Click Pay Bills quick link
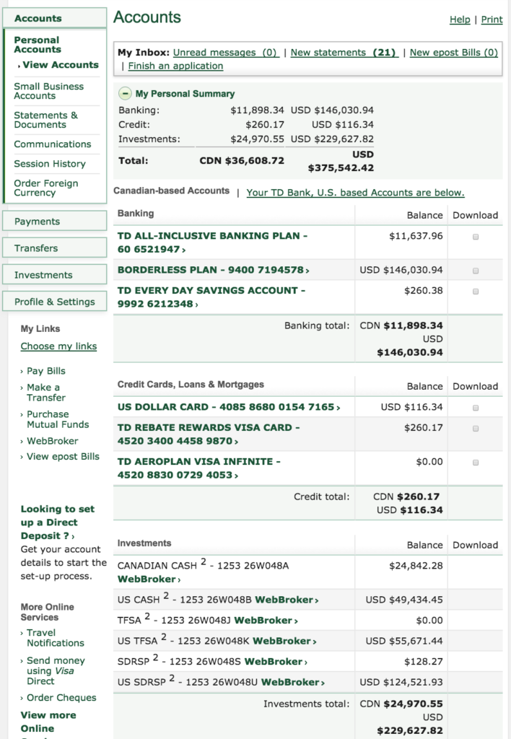This screenshot has width=511, height=739. click(45, 371)
